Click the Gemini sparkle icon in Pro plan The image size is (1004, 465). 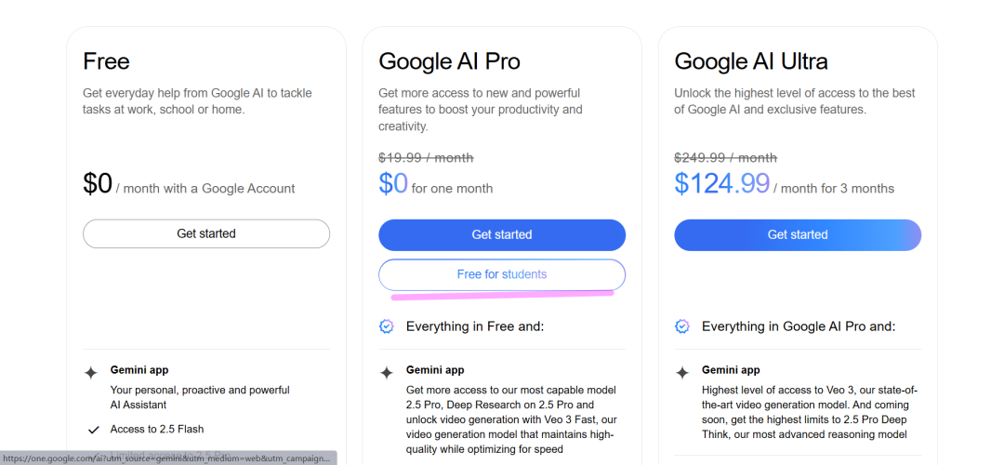click(386, 373)
